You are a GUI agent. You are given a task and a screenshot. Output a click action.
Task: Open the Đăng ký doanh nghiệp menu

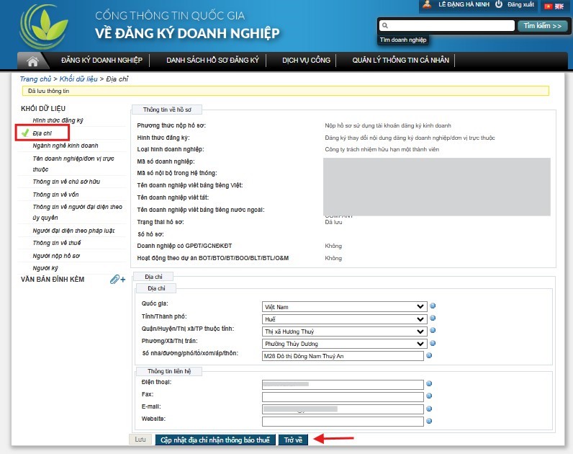tap(101, 61)
